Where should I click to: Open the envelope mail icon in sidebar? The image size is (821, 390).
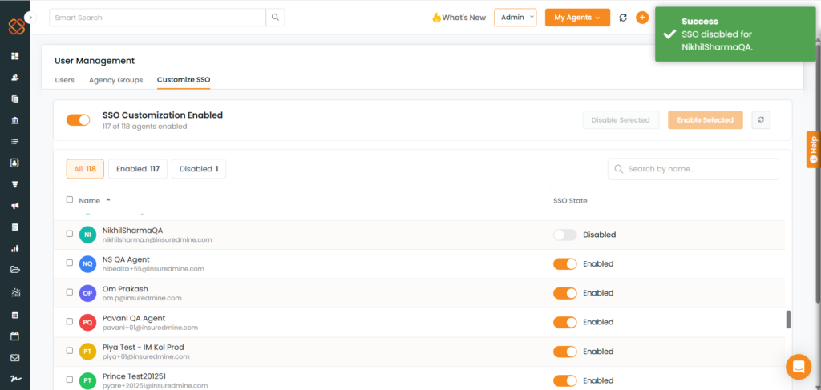pos(14,358)
